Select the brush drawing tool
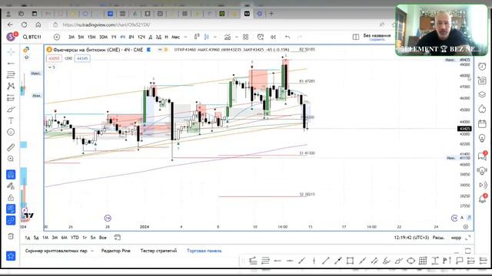The height and width of the screenshot is (276, 492). tap(11, 109)
